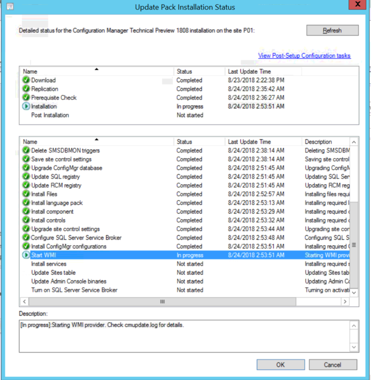Click the dialog's title bar system icon
This screenshot has width=371, height=380.
[x=10, y=6]
